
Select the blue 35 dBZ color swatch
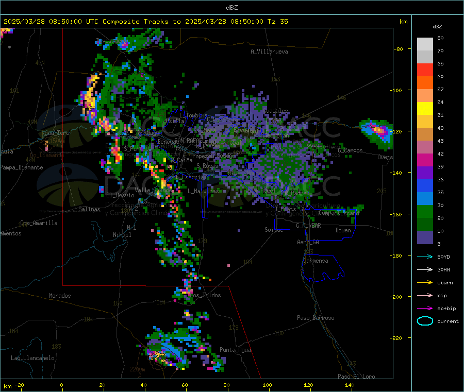point(425,185)
